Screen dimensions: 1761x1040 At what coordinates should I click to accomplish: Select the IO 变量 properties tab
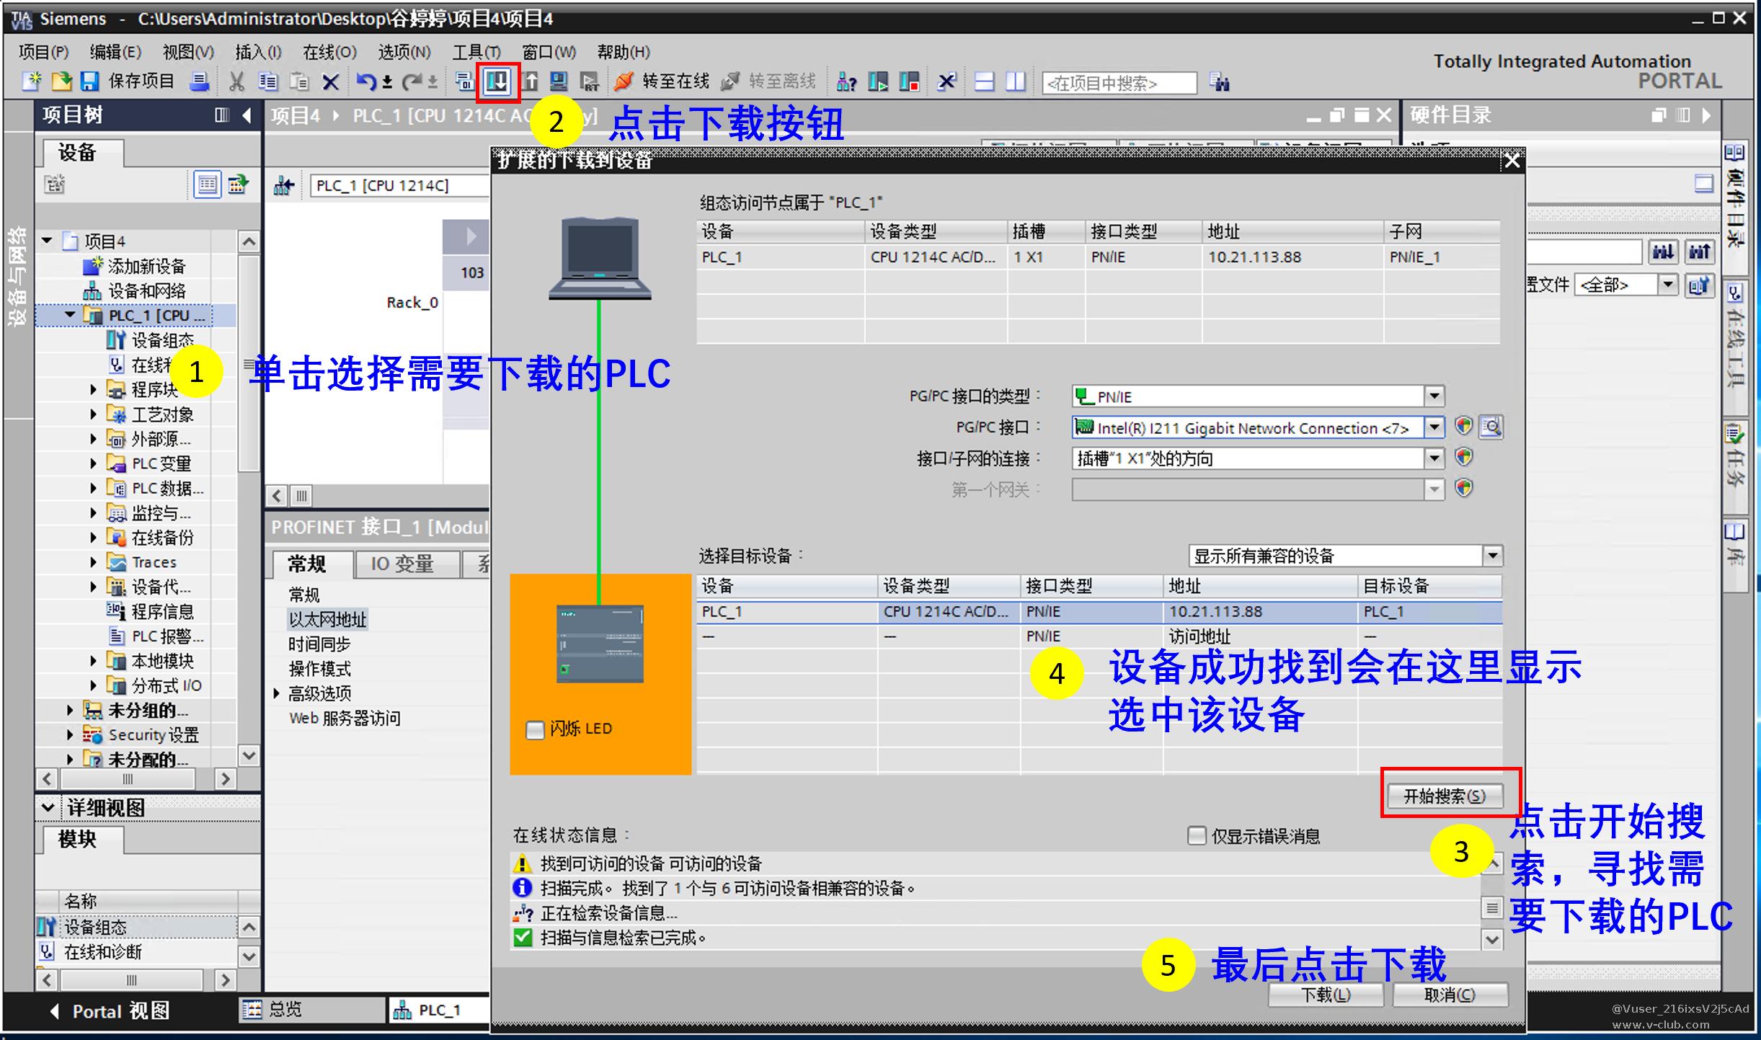(407, 564)
